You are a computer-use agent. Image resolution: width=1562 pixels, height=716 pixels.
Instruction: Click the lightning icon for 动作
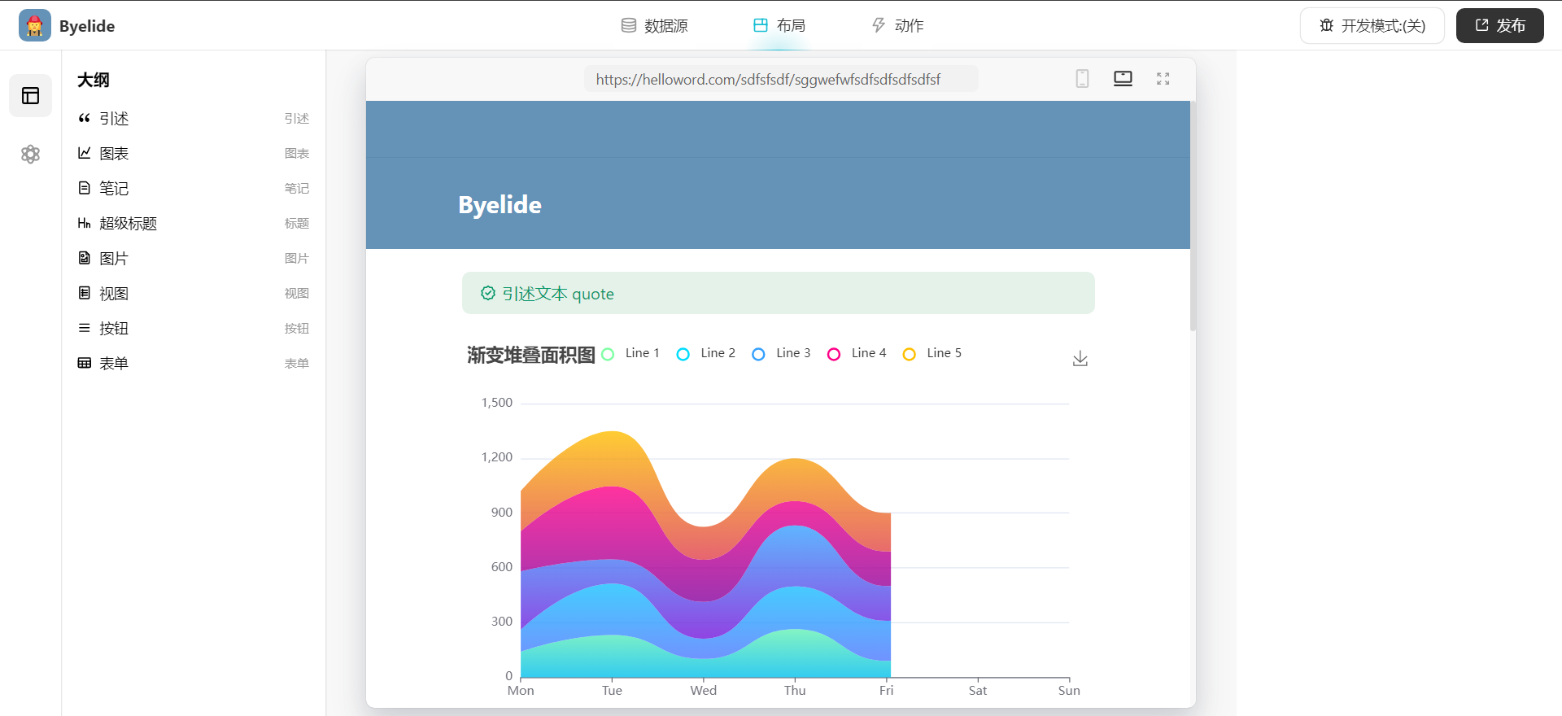879,25
